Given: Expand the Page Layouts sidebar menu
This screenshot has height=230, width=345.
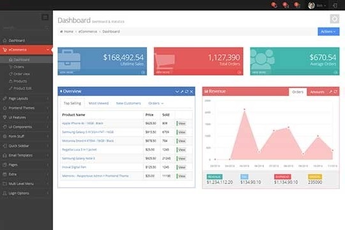Looking at the screenshot, I should (x=26, y=98).
